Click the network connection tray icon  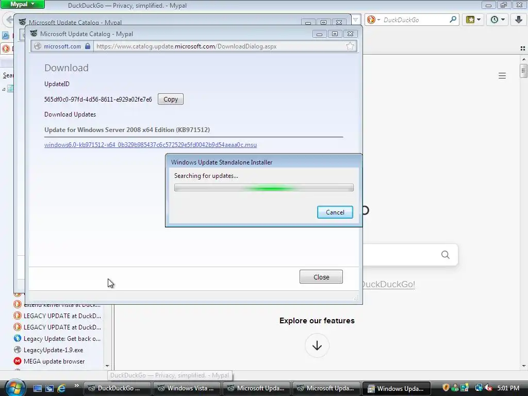coord(478,388)
